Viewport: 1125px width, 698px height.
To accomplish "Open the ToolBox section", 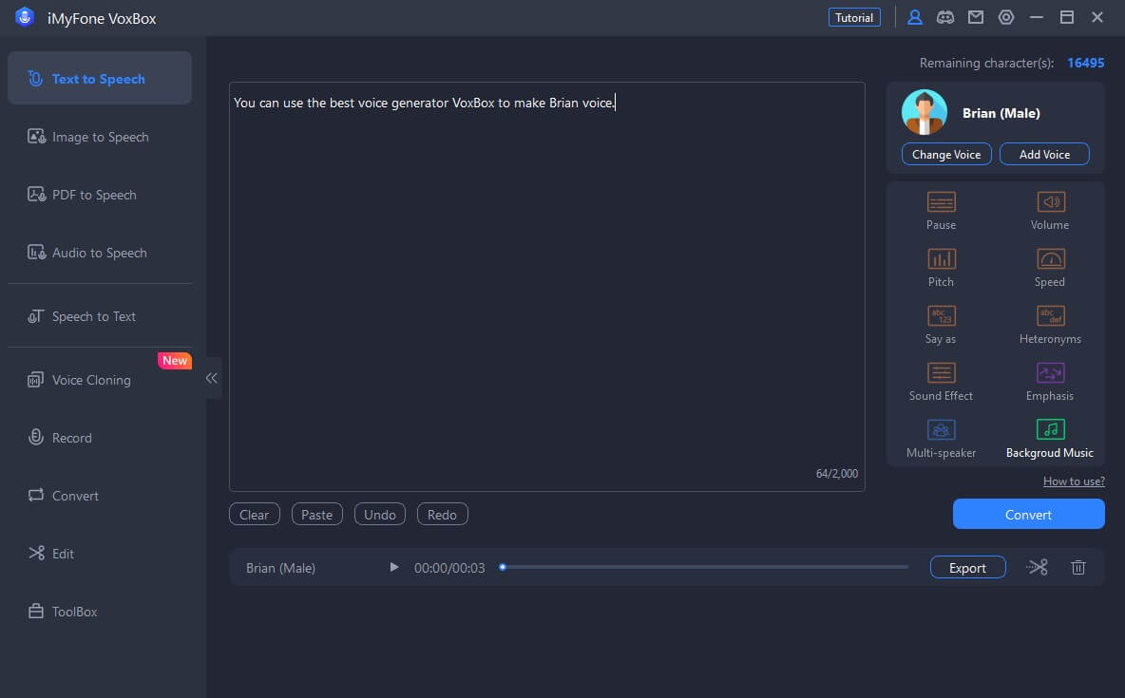I will [100, 612].
